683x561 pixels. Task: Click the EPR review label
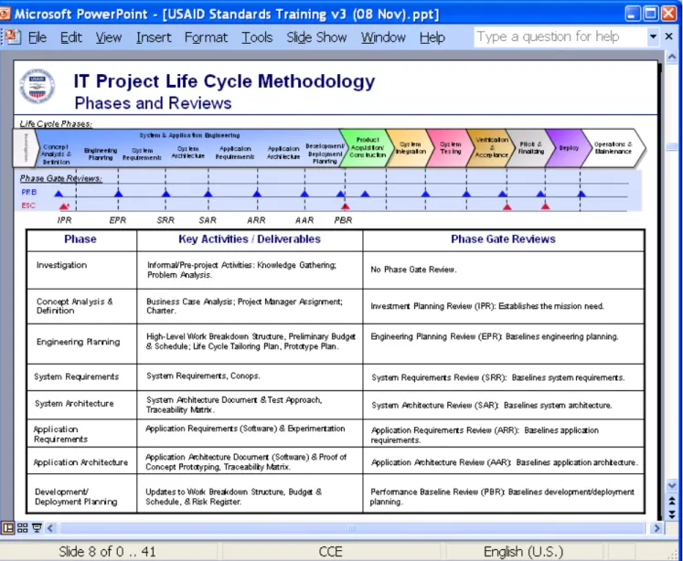pos(118,220)
